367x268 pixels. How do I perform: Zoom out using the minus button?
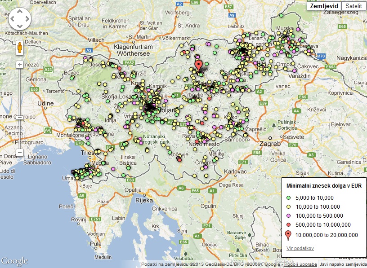(20, 153)
